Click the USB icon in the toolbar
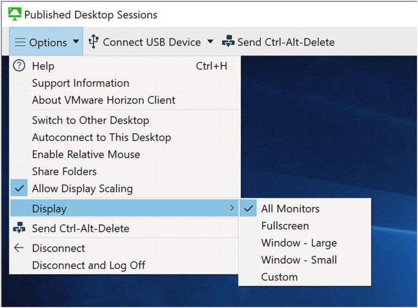Screen dimensions: 418x308 tap(93, 42)
